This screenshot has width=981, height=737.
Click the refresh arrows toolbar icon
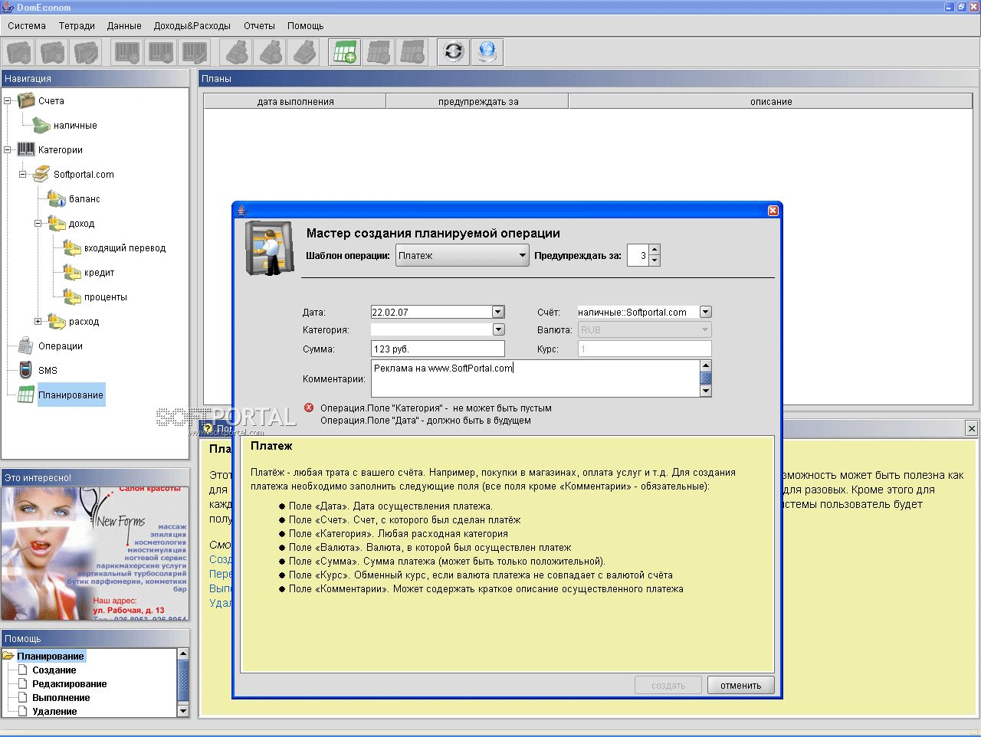pyautogui.click(x=454, y=52)
